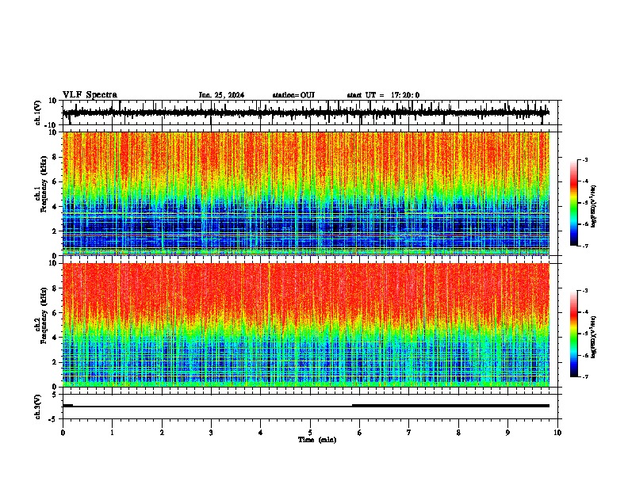The image size is (628, 485).
Task: Click time axis tick label "9"
Action: click(x=507, y=433)
